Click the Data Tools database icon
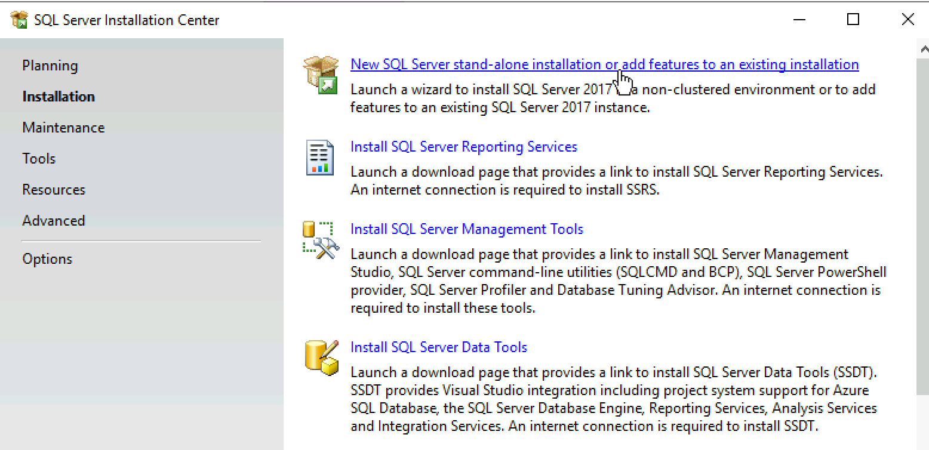Image resolution: width=929 pixels, height=450 pixels. pos(321,358)
